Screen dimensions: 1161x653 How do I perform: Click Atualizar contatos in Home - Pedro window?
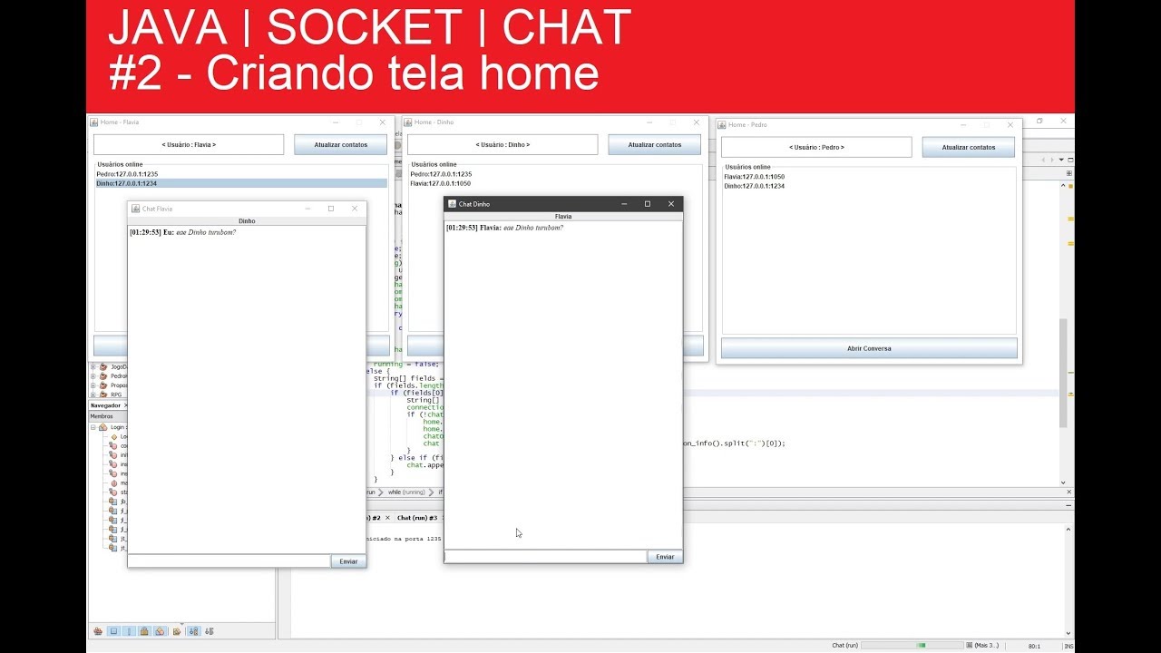coord(968,147)
